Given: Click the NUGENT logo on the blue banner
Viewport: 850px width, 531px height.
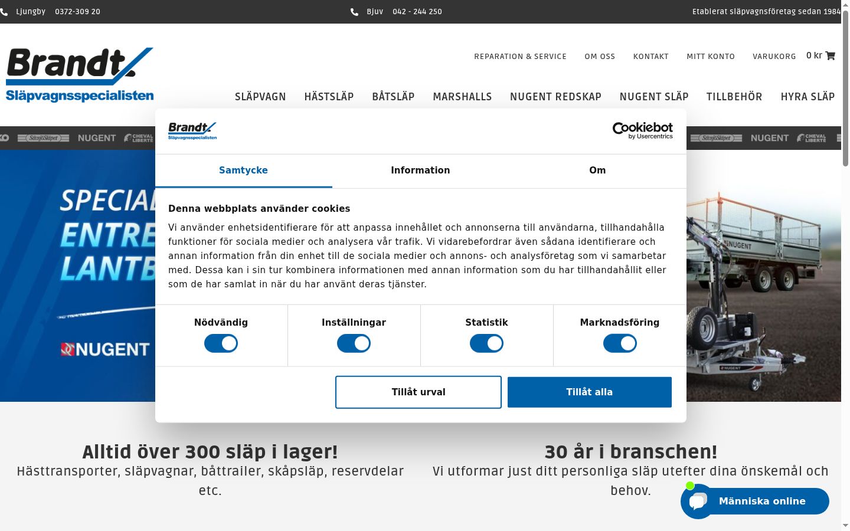Looking at the screenshot, I should tap(104, 349).
